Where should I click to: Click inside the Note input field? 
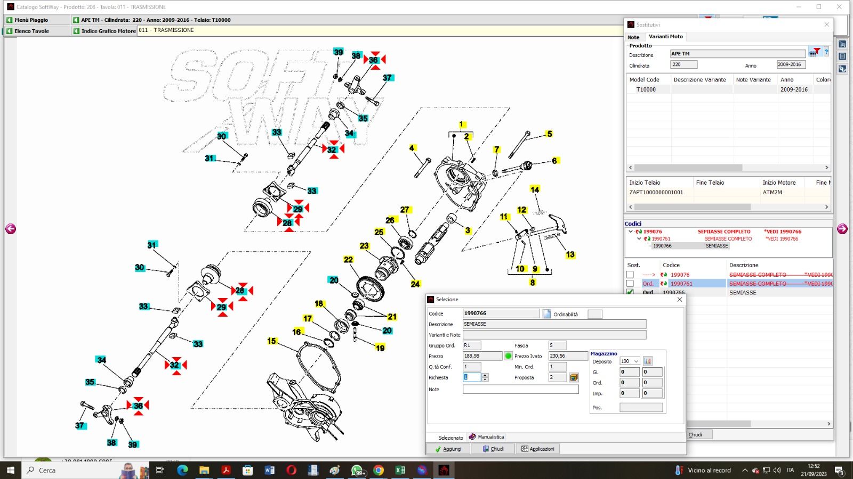tap(520, 390)
